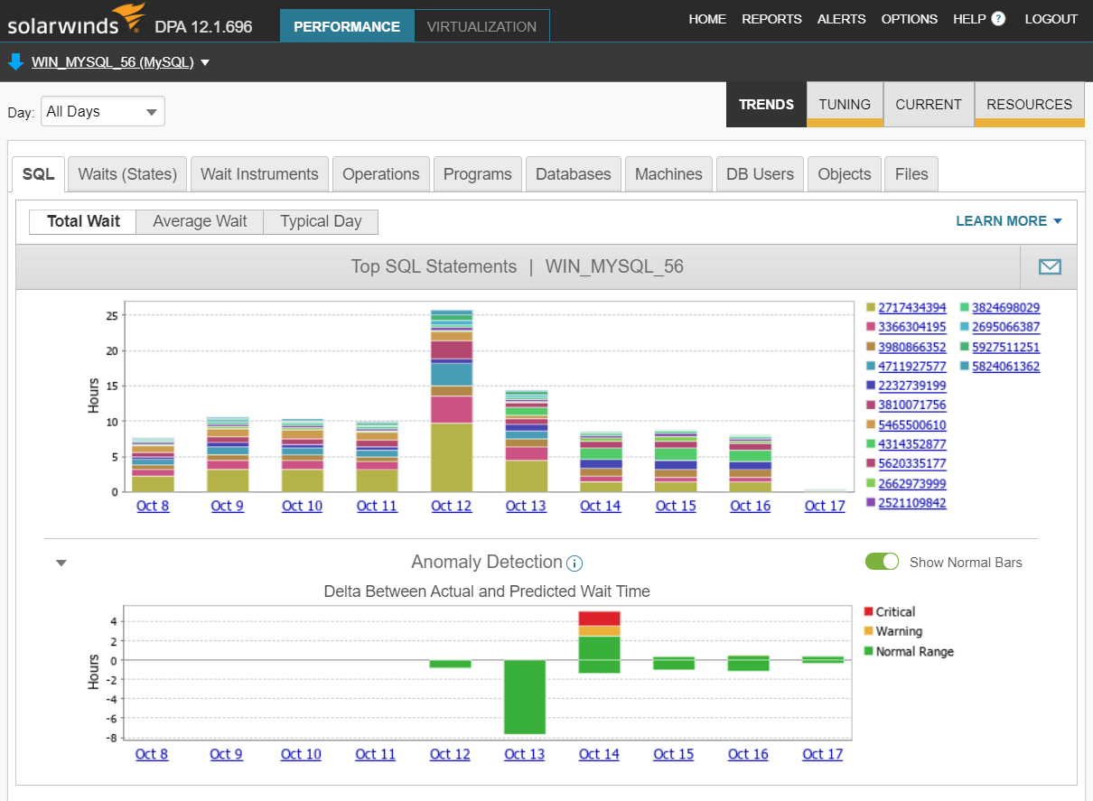Click SQL hash link 5824061362
This screenshot has width=1093, height=801.
[x=1006, y=367]
